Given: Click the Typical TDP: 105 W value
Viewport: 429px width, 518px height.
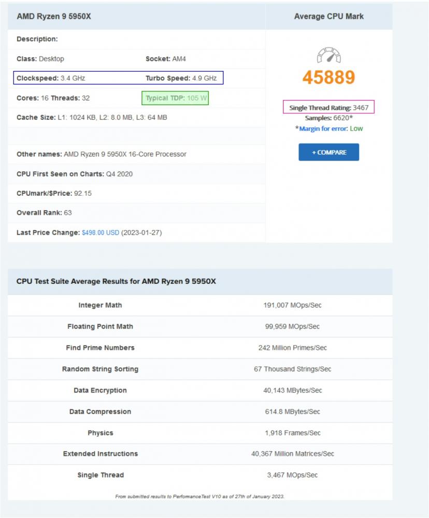Looking at the screenshot, I should click(176, 98).
